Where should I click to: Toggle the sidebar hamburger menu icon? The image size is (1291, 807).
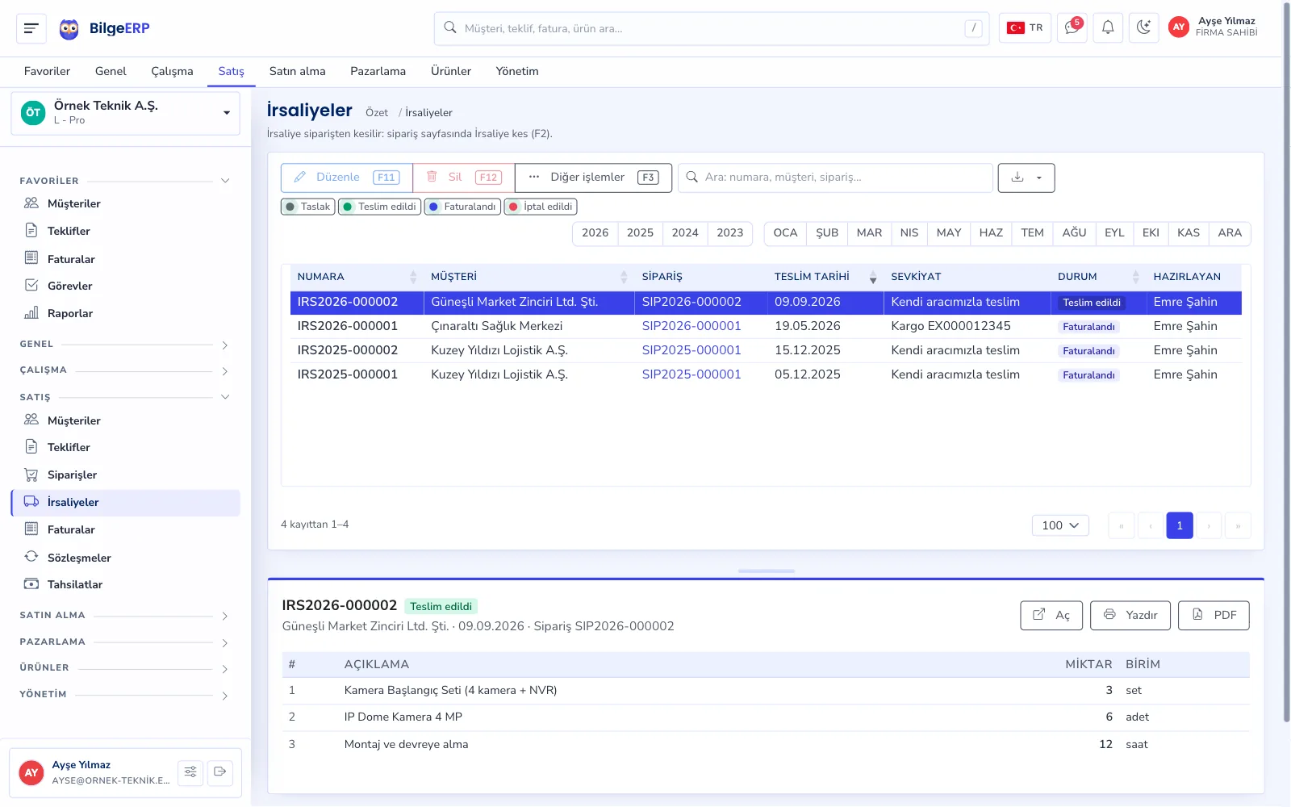point(31,28)
